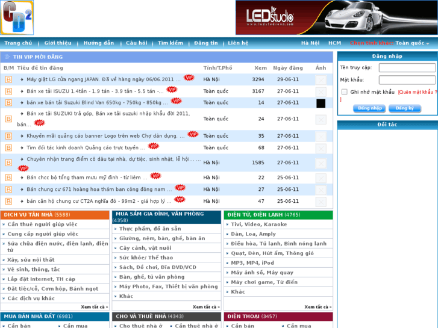Viewport: 438px width, 328px height.
Task: Focus the Tên truy cập field
Action: [x=407, y=67]
